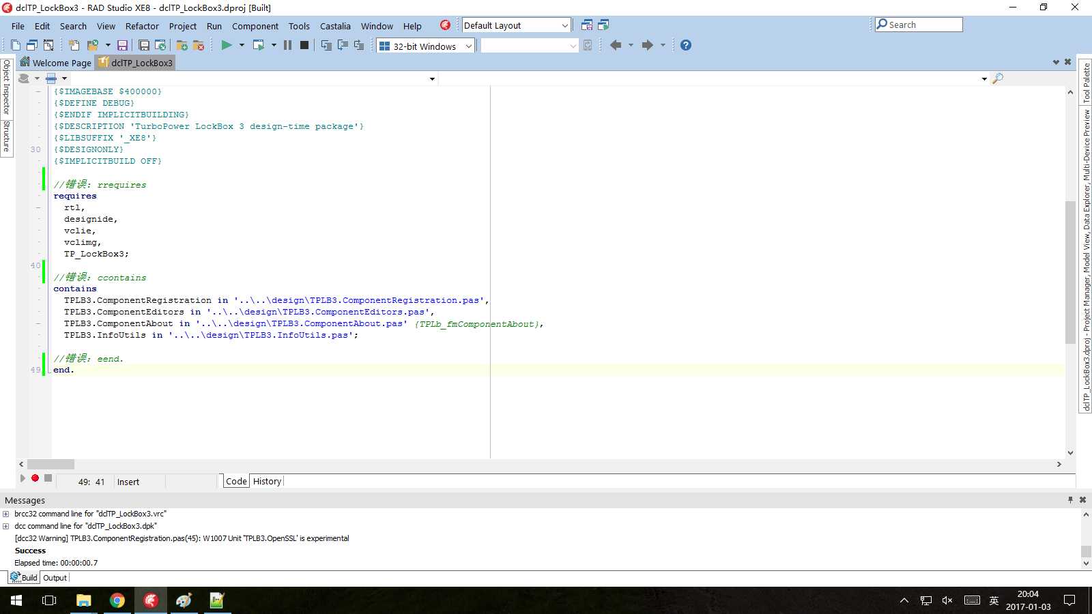
Task: Click the magnifier icon in editor header
Action: pos(998,78)
